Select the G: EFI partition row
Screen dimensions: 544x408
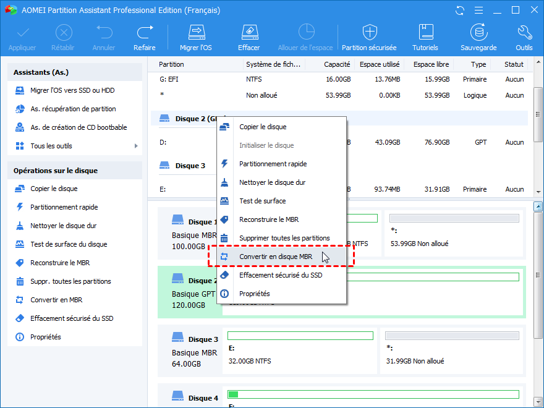339,80
